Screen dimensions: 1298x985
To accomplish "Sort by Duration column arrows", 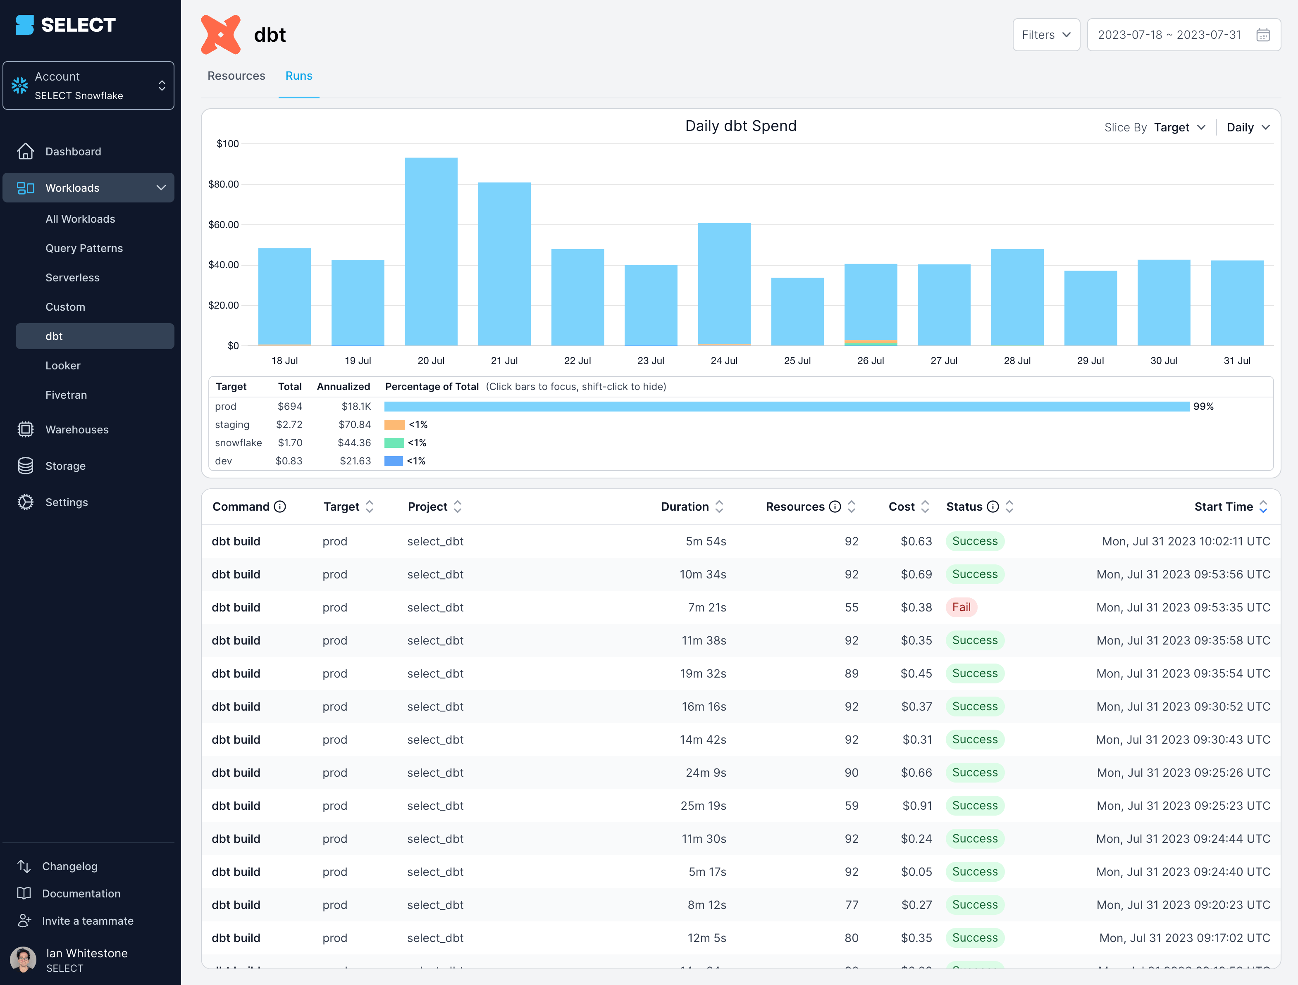I will (719, 506).
